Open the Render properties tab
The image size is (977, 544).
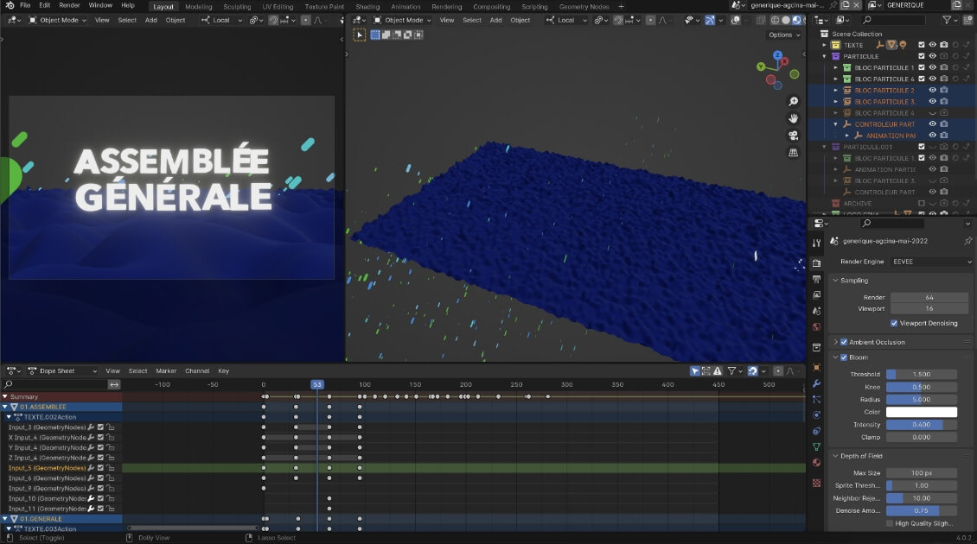tap(816, 263)
